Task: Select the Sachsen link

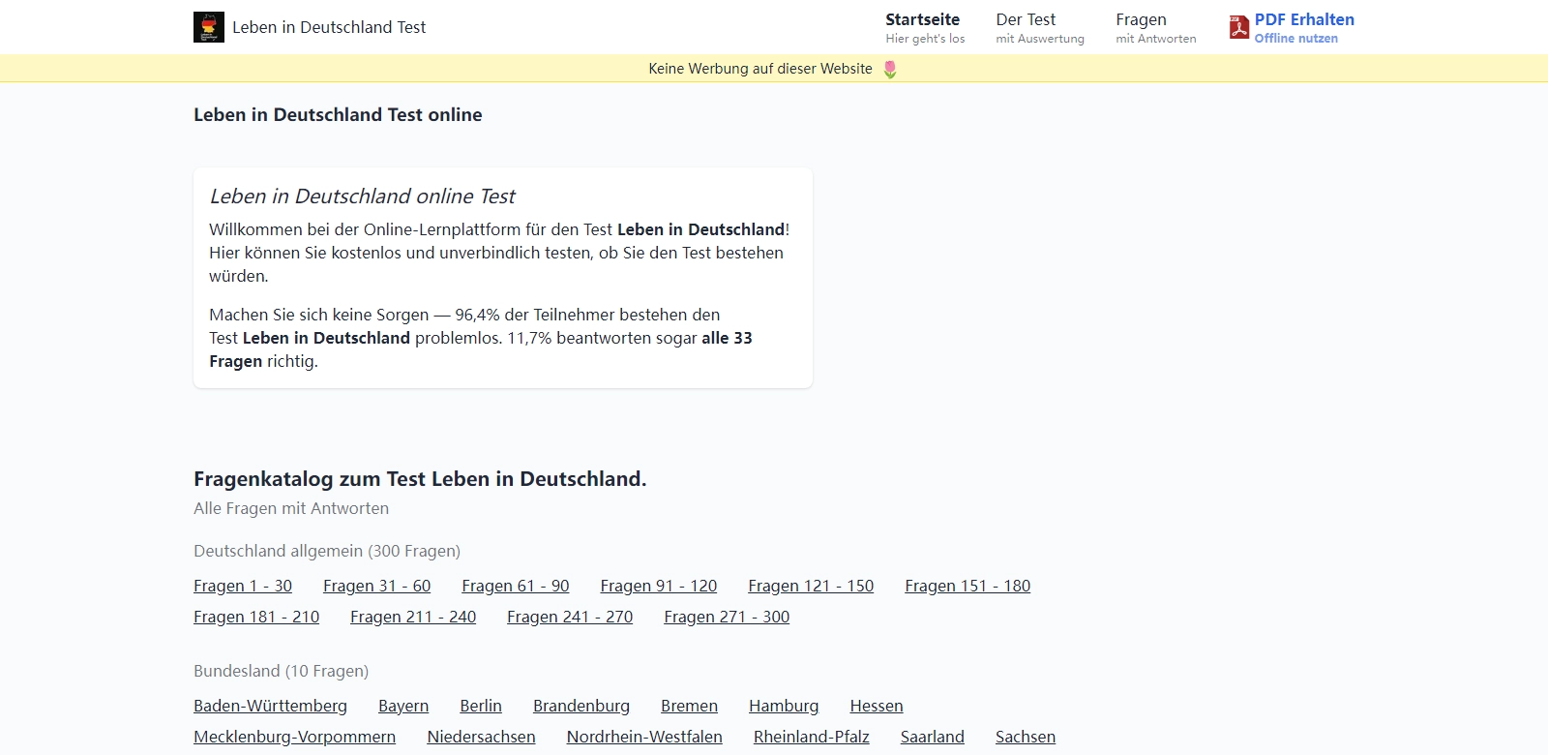Action: coord(1026,737)
